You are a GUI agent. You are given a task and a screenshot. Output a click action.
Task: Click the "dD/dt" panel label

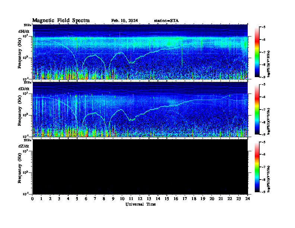point(24,89)
